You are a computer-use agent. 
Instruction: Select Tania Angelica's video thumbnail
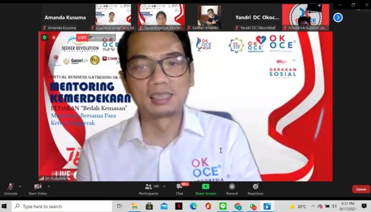(161, 17)
